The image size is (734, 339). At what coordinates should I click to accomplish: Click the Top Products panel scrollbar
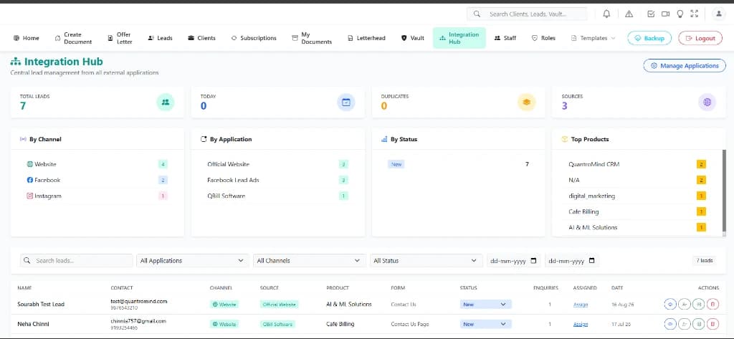click(725, 191)
